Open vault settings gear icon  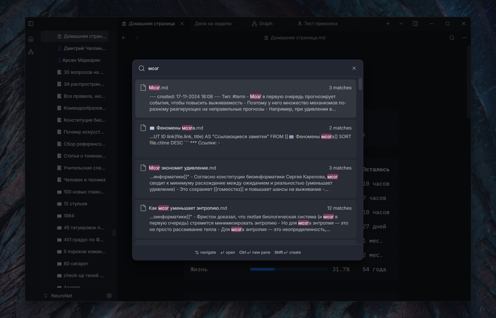pos(109,296)
